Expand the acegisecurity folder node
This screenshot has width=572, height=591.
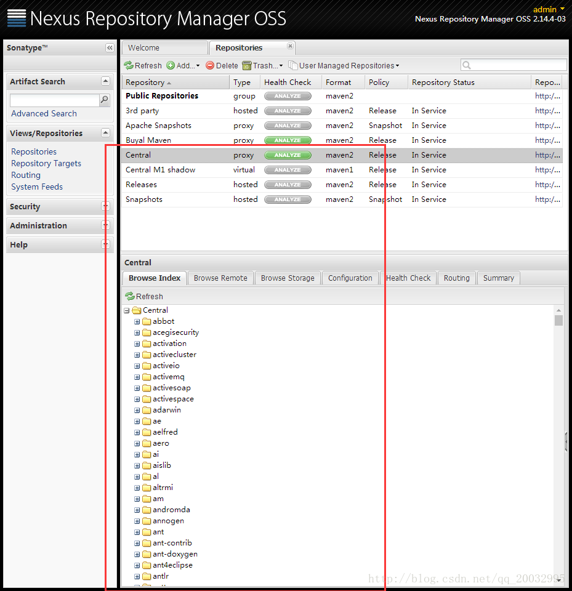[x=137, y=333]
